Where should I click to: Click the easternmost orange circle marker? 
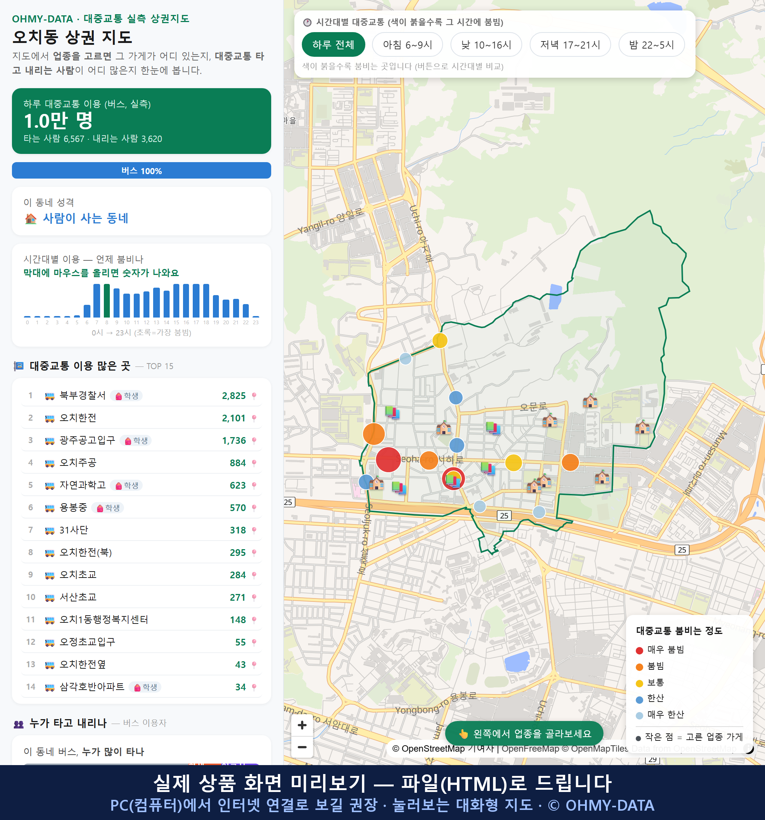(570, 462)
